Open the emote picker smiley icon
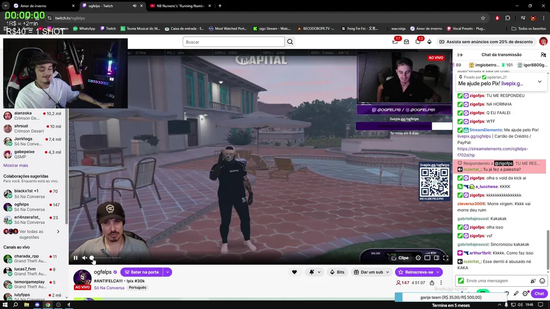550x309 pixels. tap(542, 281)
